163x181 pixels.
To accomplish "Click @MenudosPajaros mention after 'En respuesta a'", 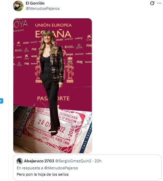I will pyautogui.click(x=61, y=168).
